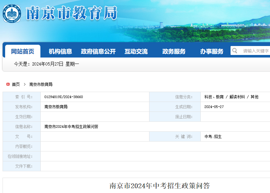This screenshot has height=193, width=270.
Task: Click the 文号 label cell
Action: (x=22, y=136)
